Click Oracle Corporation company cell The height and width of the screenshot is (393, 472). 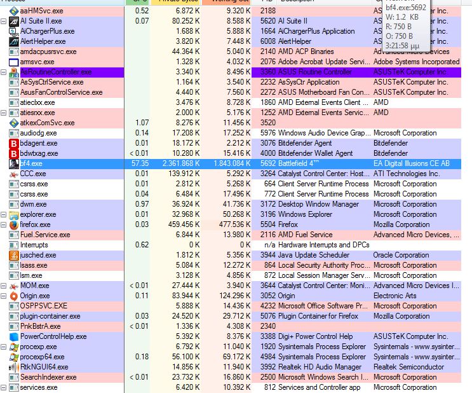click(401, 255)
